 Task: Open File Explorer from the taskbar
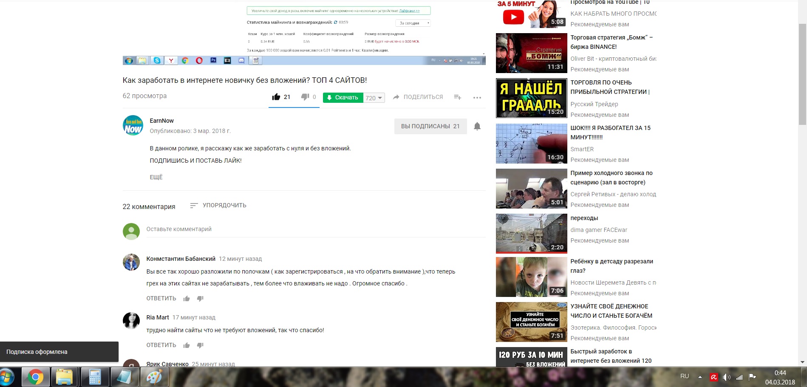click(x=64, y=377)
